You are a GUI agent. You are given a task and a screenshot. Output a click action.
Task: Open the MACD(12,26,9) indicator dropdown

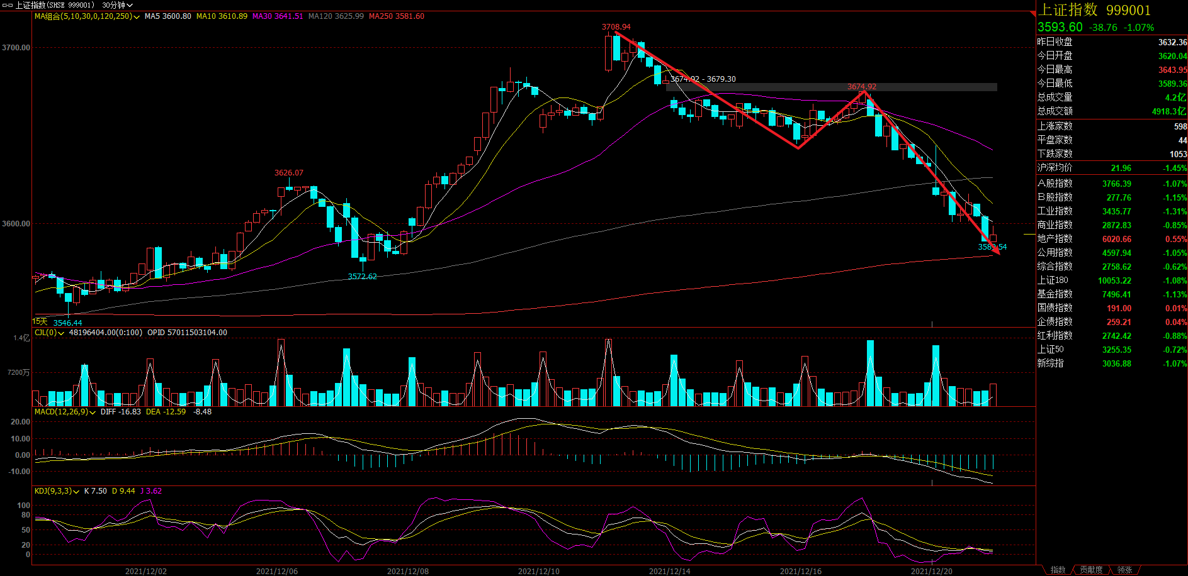tap(93, 413)
